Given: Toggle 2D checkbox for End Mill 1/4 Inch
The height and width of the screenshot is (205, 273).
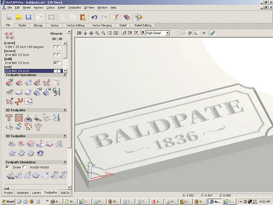Looking at the screenshot, I should [55, 71].
